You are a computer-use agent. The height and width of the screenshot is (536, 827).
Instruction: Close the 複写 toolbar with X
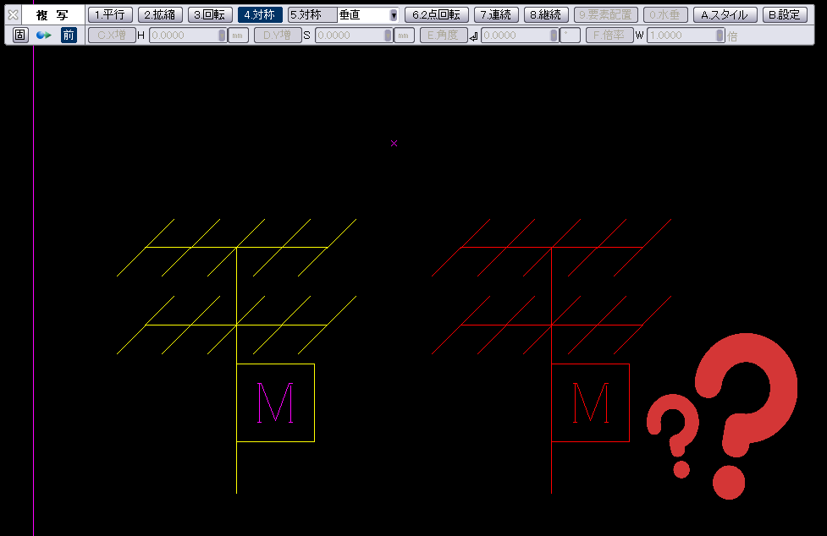(13, 14)
